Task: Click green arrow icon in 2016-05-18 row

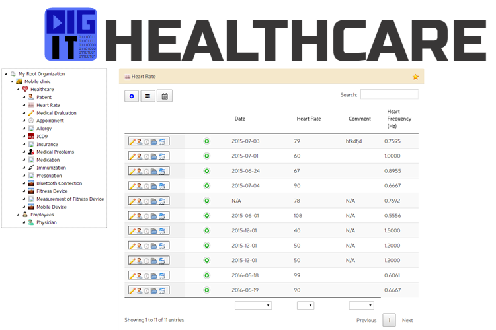Action: pyautogui.click(x=206, y=275)
